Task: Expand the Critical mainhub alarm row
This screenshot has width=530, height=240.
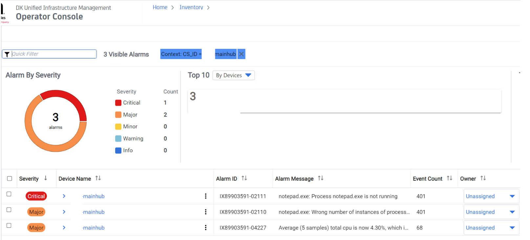Action: pyautogui.click(x=64, y=196)
